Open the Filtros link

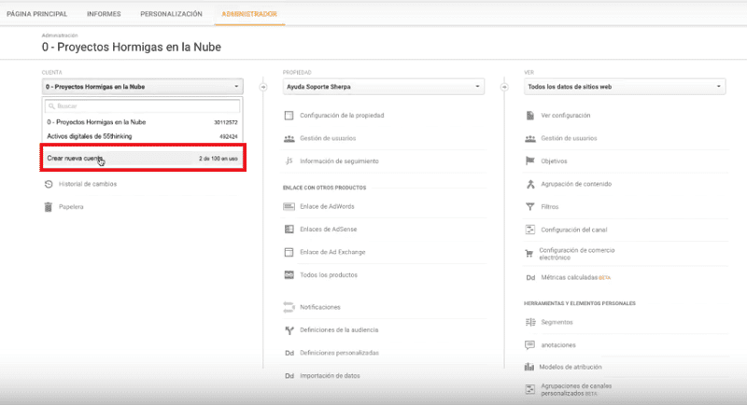tap(549, 207)
